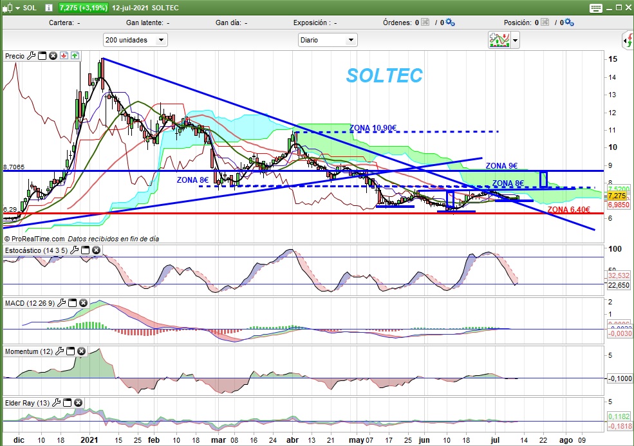The width and height of the screenshot is (634, 446).
Task: Close the Momentum indicator panel
Action: point(81,351)
